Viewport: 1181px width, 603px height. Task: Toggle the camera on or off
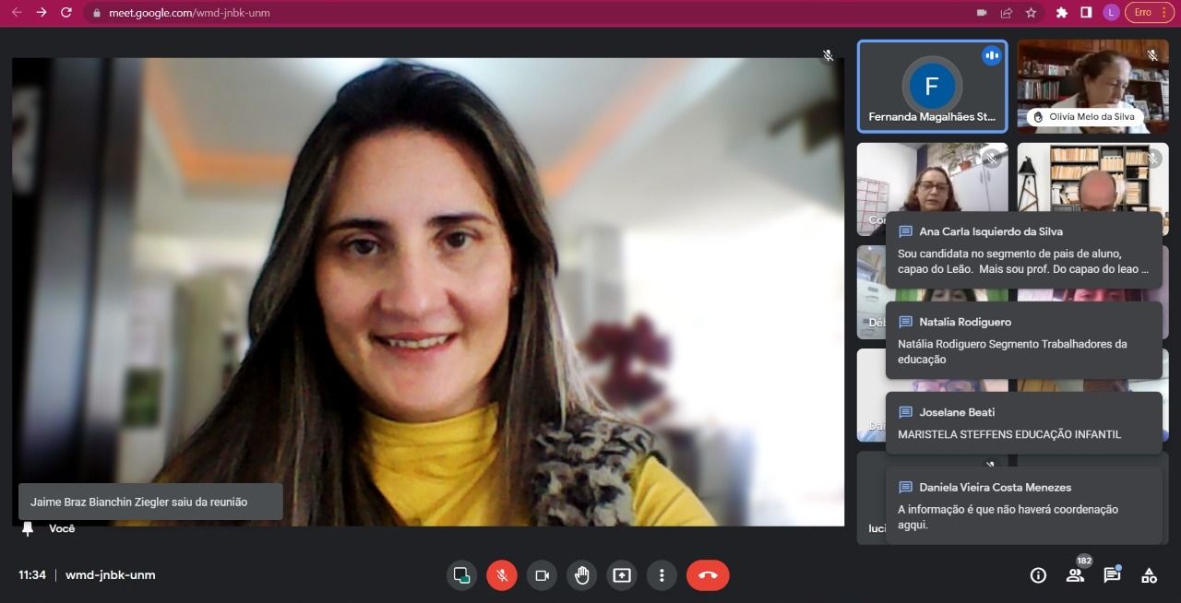(x=542, y=575)
